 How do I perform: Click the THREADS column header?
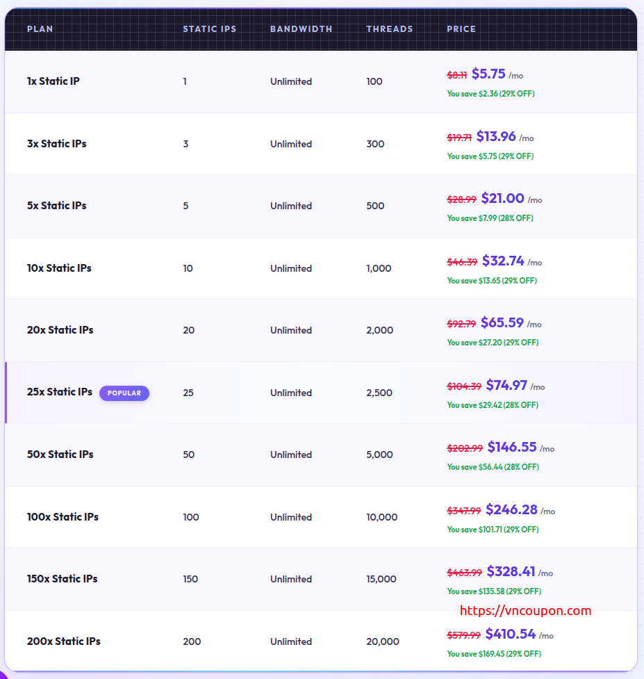pos(389,29)
